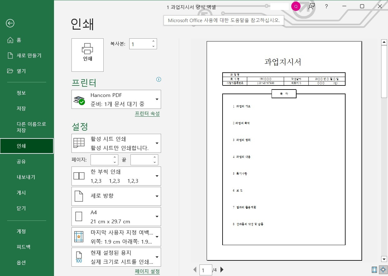Screen dimensions: 388x276
Task: Select the 활성 시트 인쇄 option icon
Action: pyautogui.click(x=79, y=143)
